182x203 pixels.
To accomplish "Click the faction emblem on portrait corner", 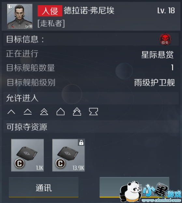I will [10, 7].
